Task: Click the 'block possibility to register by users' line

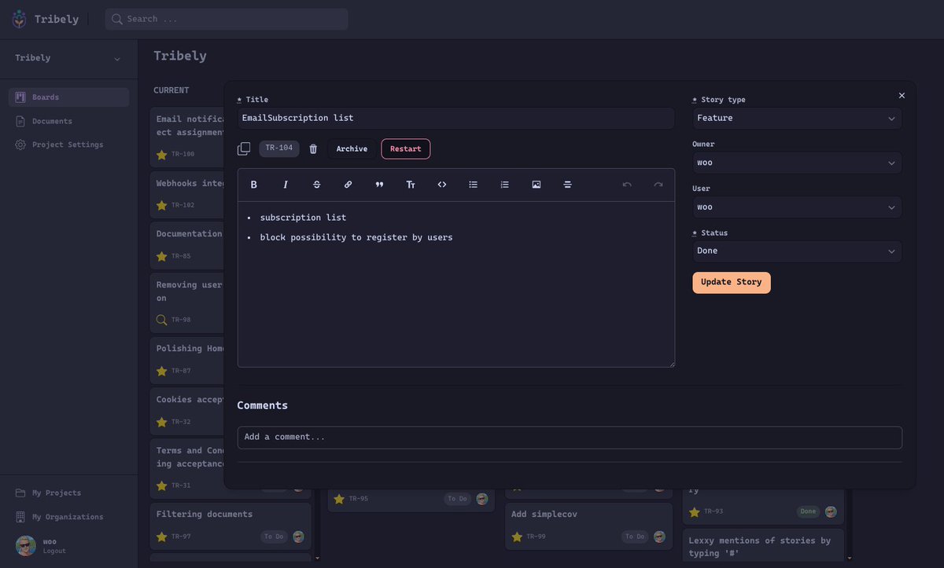Action: 356,237
